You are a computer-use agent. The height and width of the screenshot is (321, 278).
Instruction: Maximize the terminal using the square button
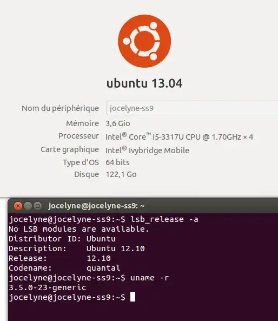pyautogui.click(x=38, y=206)
